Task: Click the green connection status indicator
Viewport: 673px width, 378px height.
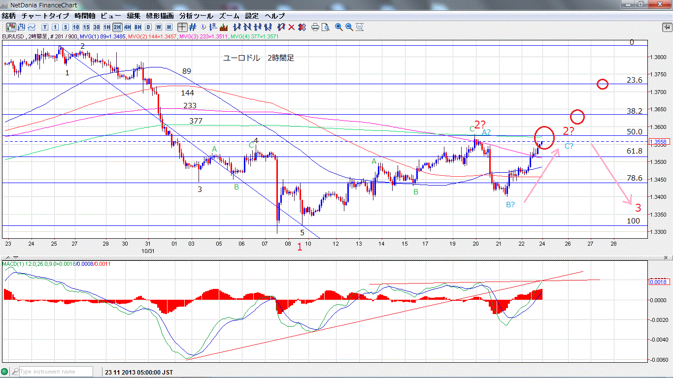Action: 5,372
